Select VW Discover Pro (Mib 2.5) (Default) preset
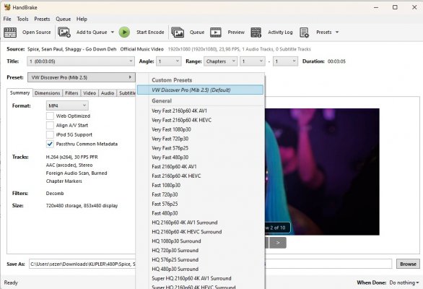Image resolution: width=423 pixels, height=289 pixels. click(200, 90)
